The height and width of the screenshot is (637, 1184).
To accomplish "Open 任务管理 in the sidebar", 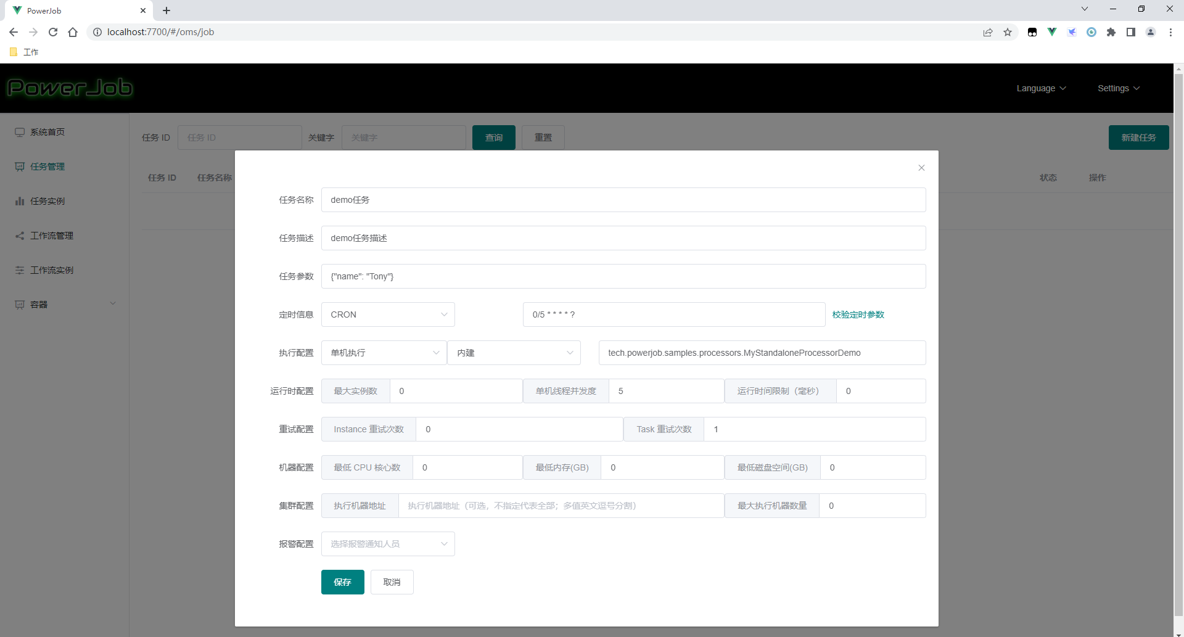I will (64, 166).
